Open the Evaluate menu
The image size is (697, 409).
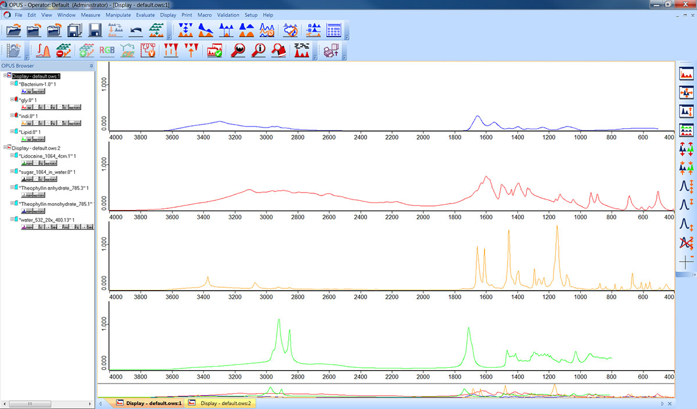coord(145,15)
